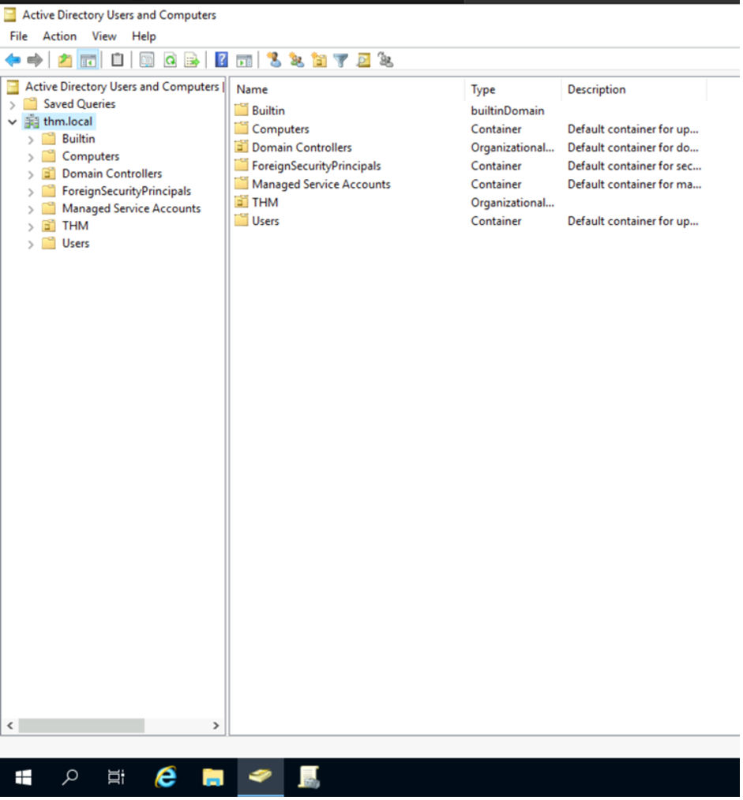Launch Internet Explorer from taskbar

166,778
